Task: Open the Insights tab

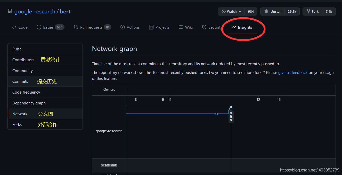Action: pos(242,27)
